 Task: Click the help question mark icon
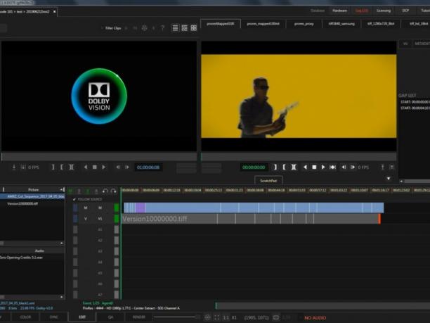point(162,28)
